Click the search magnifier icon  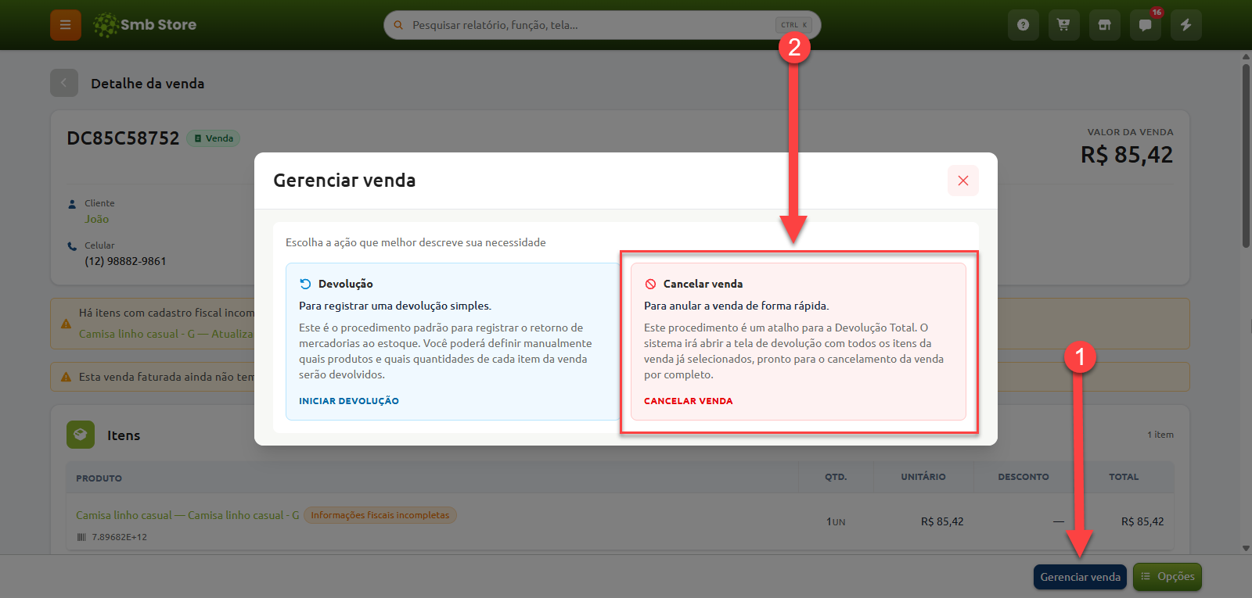click(398, 25)
